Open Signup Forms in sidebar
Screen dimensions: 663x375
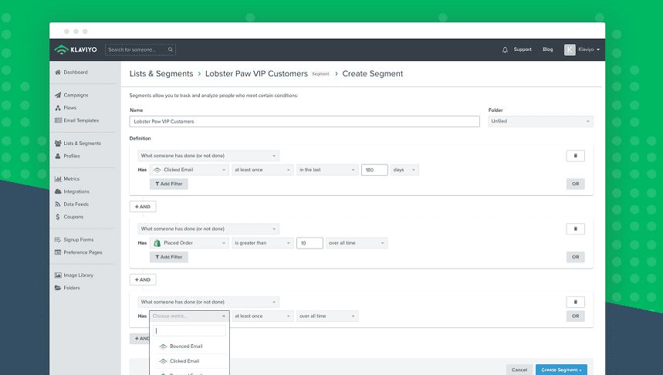pos(79,240)
